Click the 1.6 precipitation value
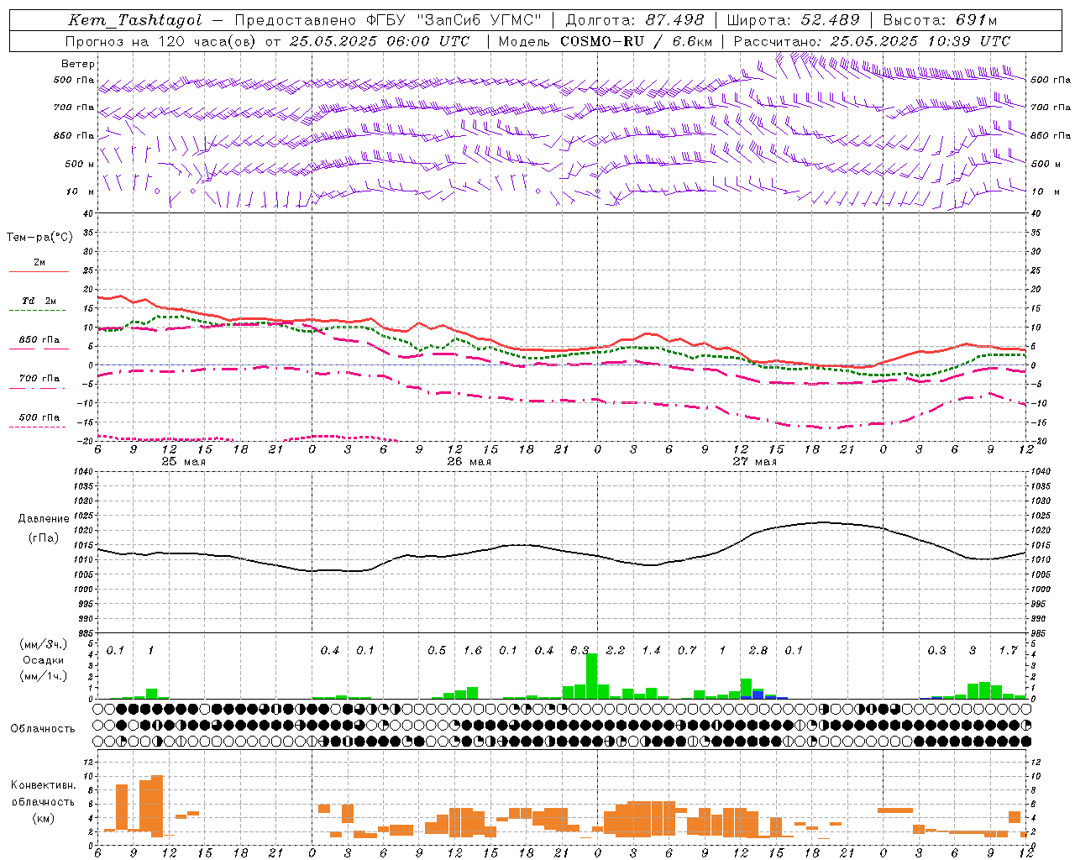 point(473,651)
